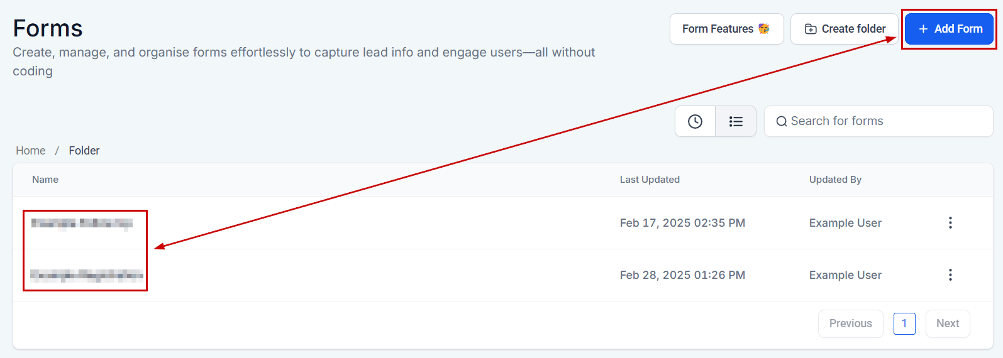Open the second blurred form name
Viewport: 1003px width, 358px height.
87,275
